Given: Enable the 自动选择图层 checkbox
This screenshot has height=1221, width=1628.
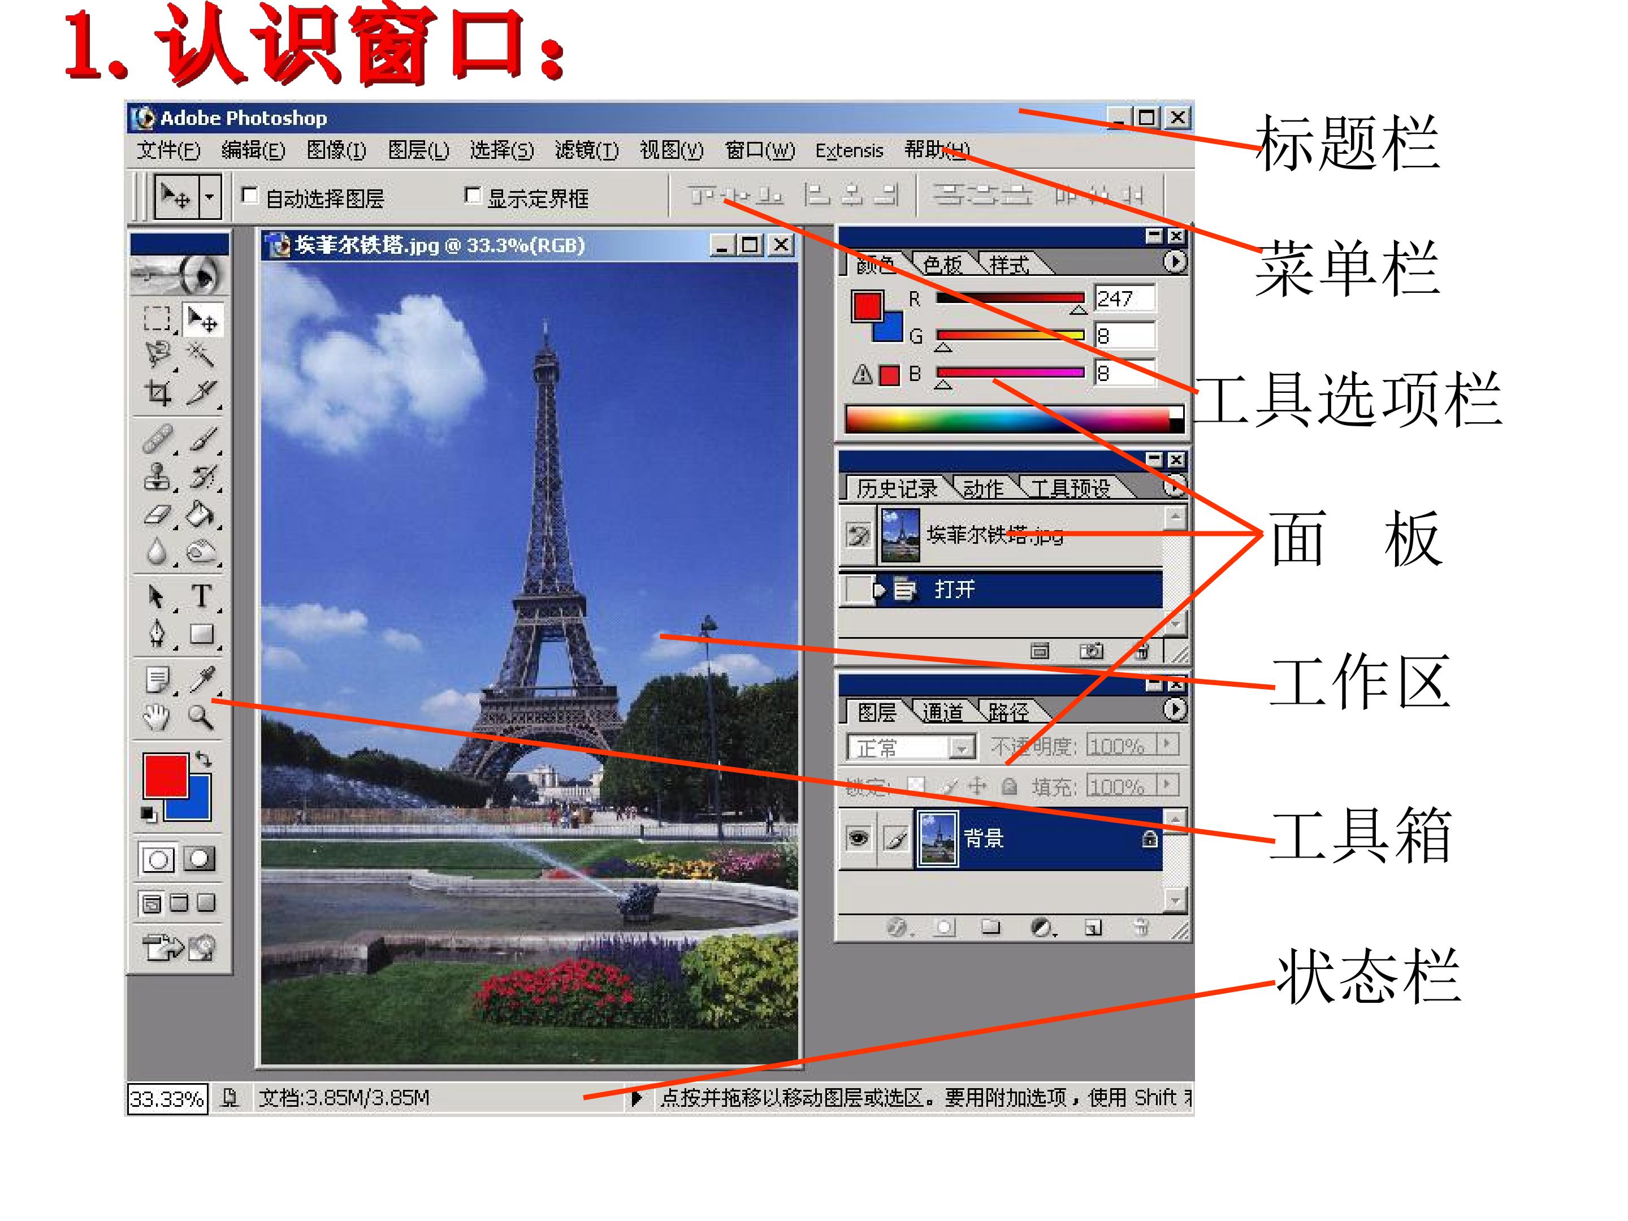Looking at the screenshot, I should [250, 195].
